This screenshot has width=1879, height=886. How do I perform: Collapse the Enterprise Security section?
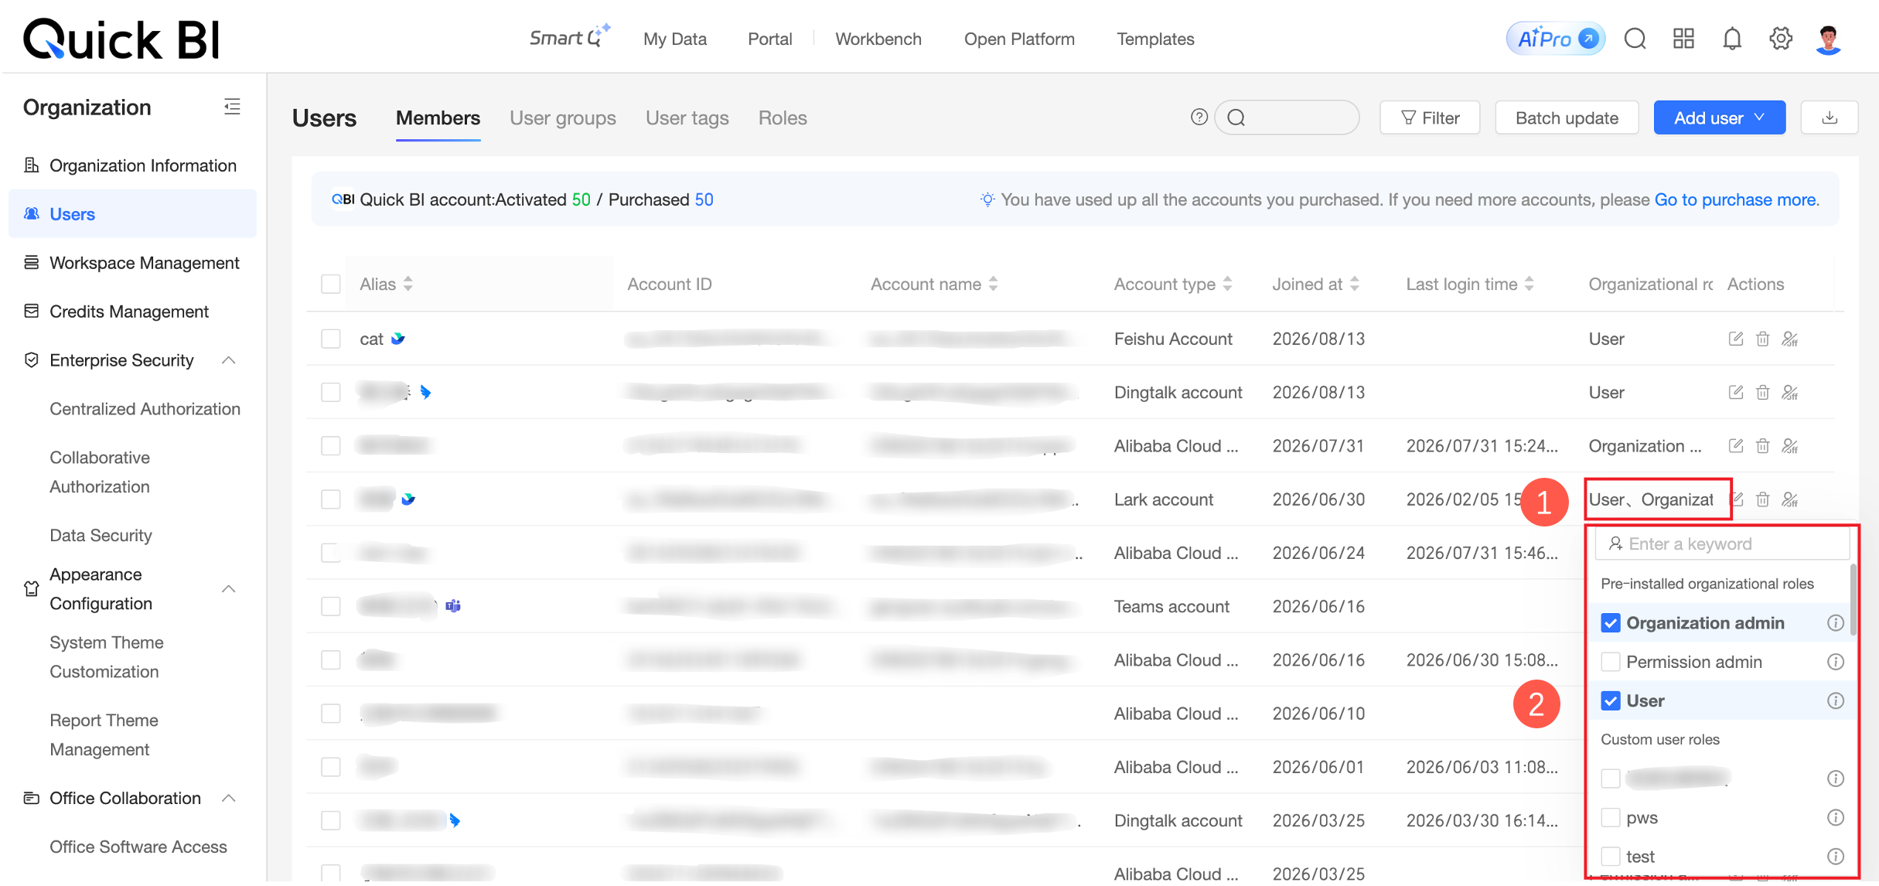pos(229,360)
